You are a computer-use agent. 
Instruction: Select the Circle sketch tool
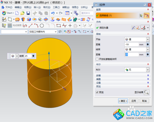(x=42, y=25)
